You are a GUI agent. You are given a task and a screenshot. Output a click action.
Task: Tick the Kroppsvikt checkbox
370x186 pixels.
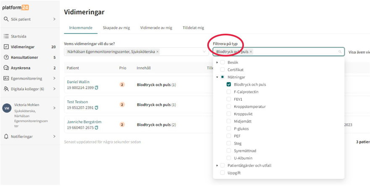229,114
